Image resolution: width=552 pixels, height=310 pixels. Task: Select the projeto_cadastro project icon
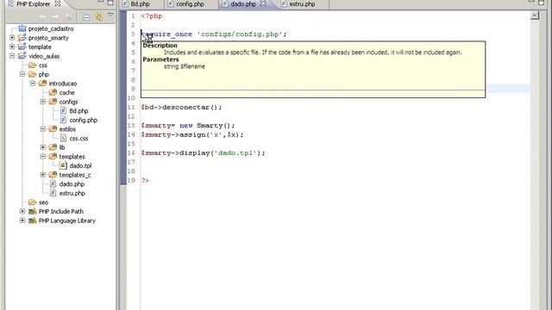click(x=22, y=28)
